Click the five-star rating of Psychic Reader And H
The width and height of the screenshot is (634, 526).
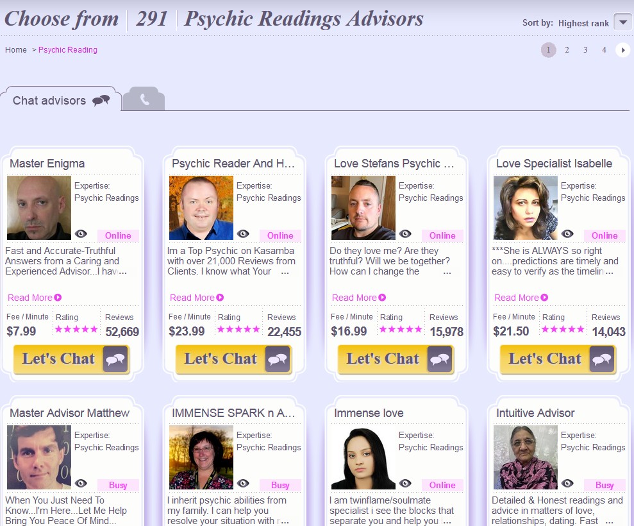pos(238,329)
